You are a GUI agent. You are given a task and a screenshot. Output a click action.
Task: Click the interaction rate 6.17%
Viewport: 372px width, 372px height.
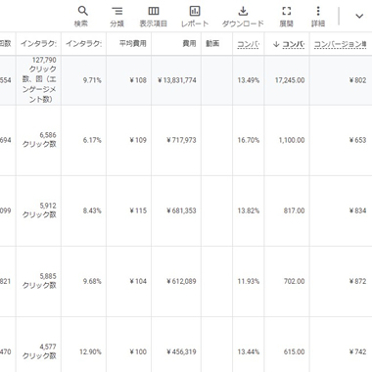(x=92, y=140)
